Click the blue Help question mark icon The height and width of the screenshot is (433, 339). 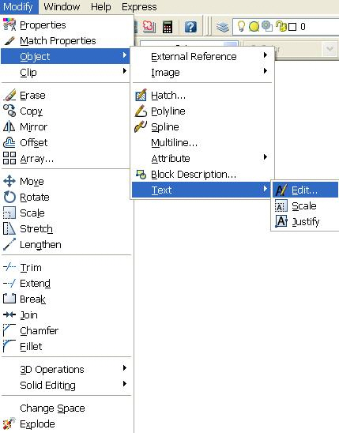190,27
